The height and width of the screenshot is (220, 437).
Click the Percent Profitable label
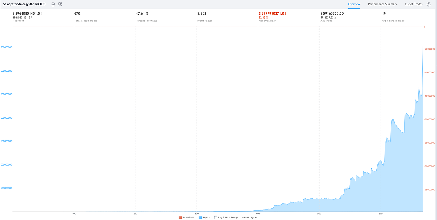pyautogui.click(x=146, y=21)
